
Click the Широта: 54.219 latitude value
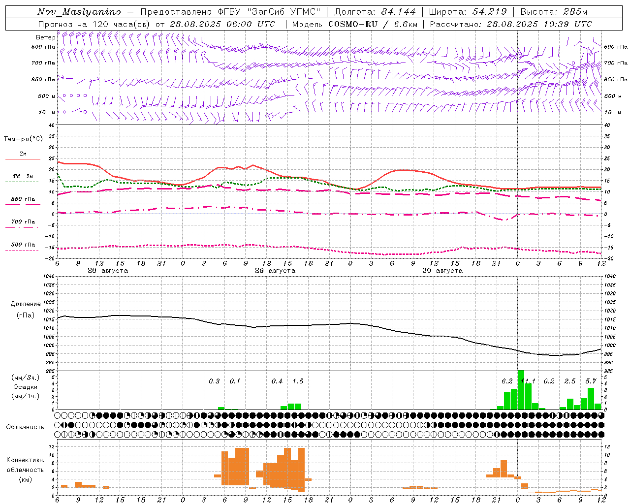pyautogui.click(x=468, y=12)
